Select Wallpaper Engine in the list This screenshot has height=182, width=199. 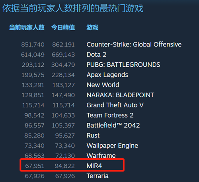click(x=112, y=146)
